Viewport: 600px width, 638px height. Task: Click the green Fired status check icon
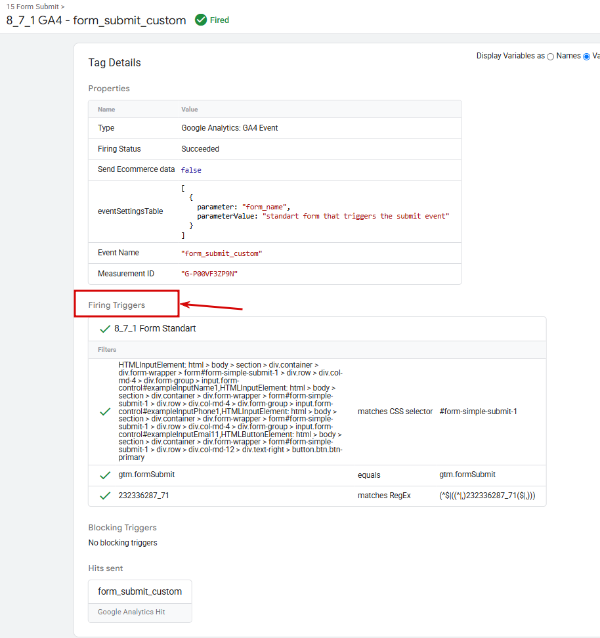201,20
